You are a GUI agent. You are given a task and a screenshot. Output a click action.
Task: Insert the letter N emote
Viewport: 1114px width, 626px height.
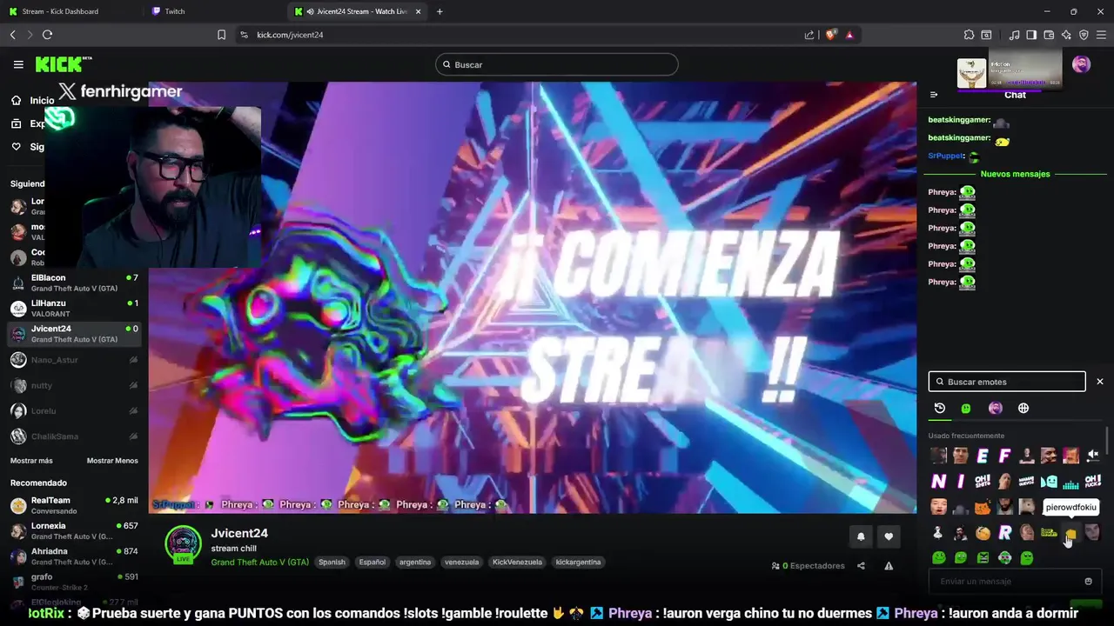(938, 482)
